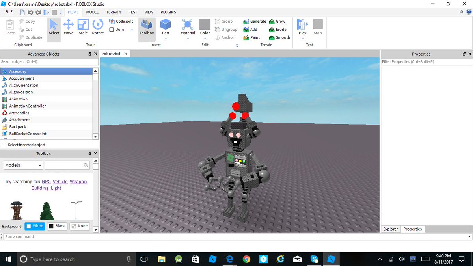473x266 pixels.
Task: Close the robot.rbxl document tab
Action: pos(125,54)
